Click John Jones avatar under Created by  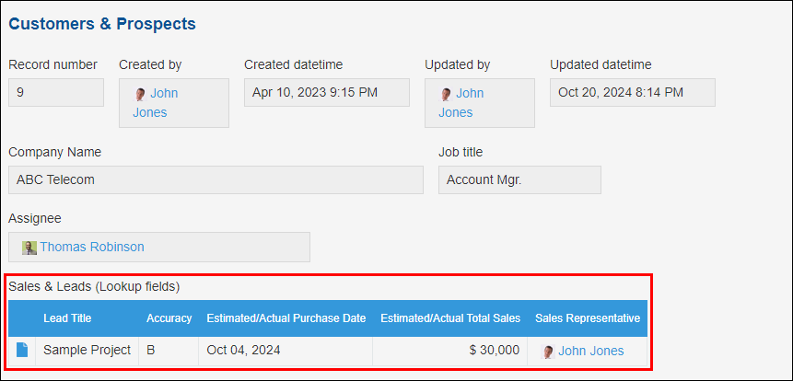[141, 94]
